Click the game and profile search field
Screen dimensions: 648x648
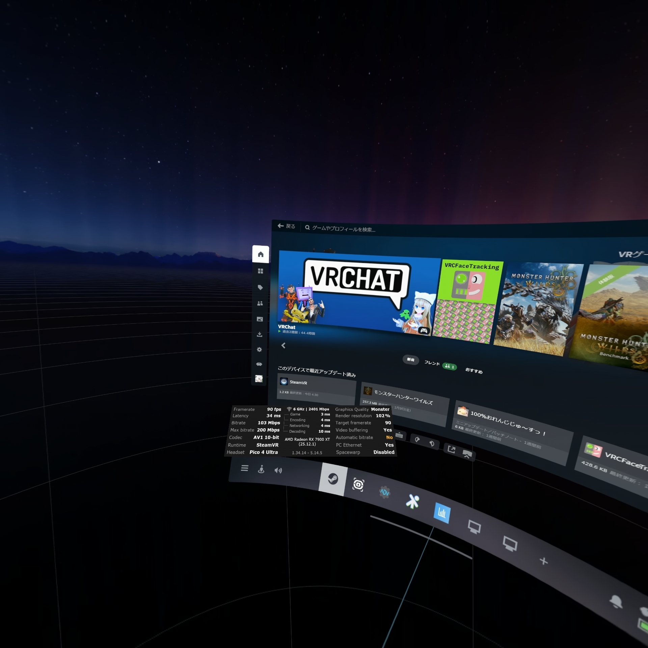point(343,229)
